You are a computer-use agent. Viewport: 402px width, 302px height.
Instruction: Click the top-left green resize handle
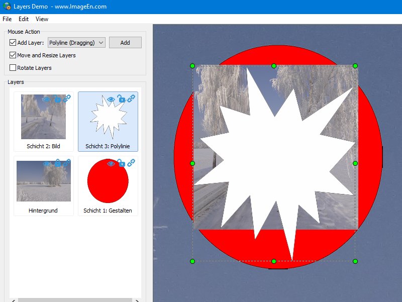[x=192, y=66]
